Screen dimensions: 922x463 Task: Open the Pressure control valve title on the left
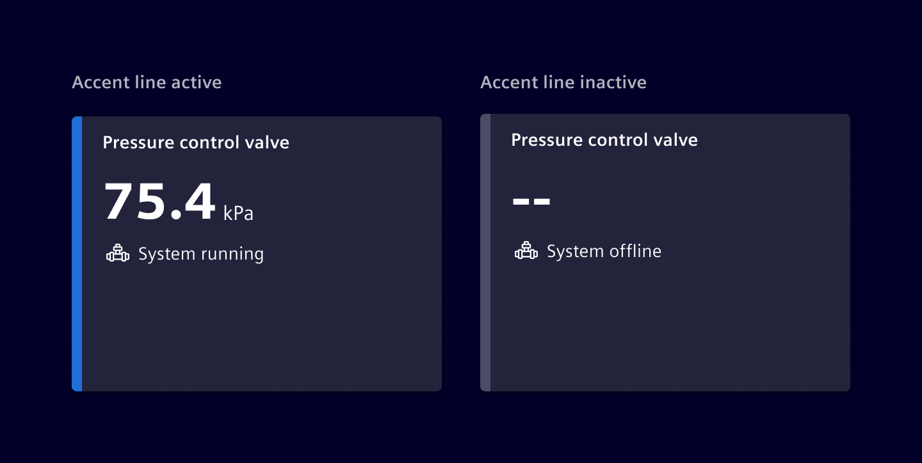pyautogui.click(x=196, y=143)
